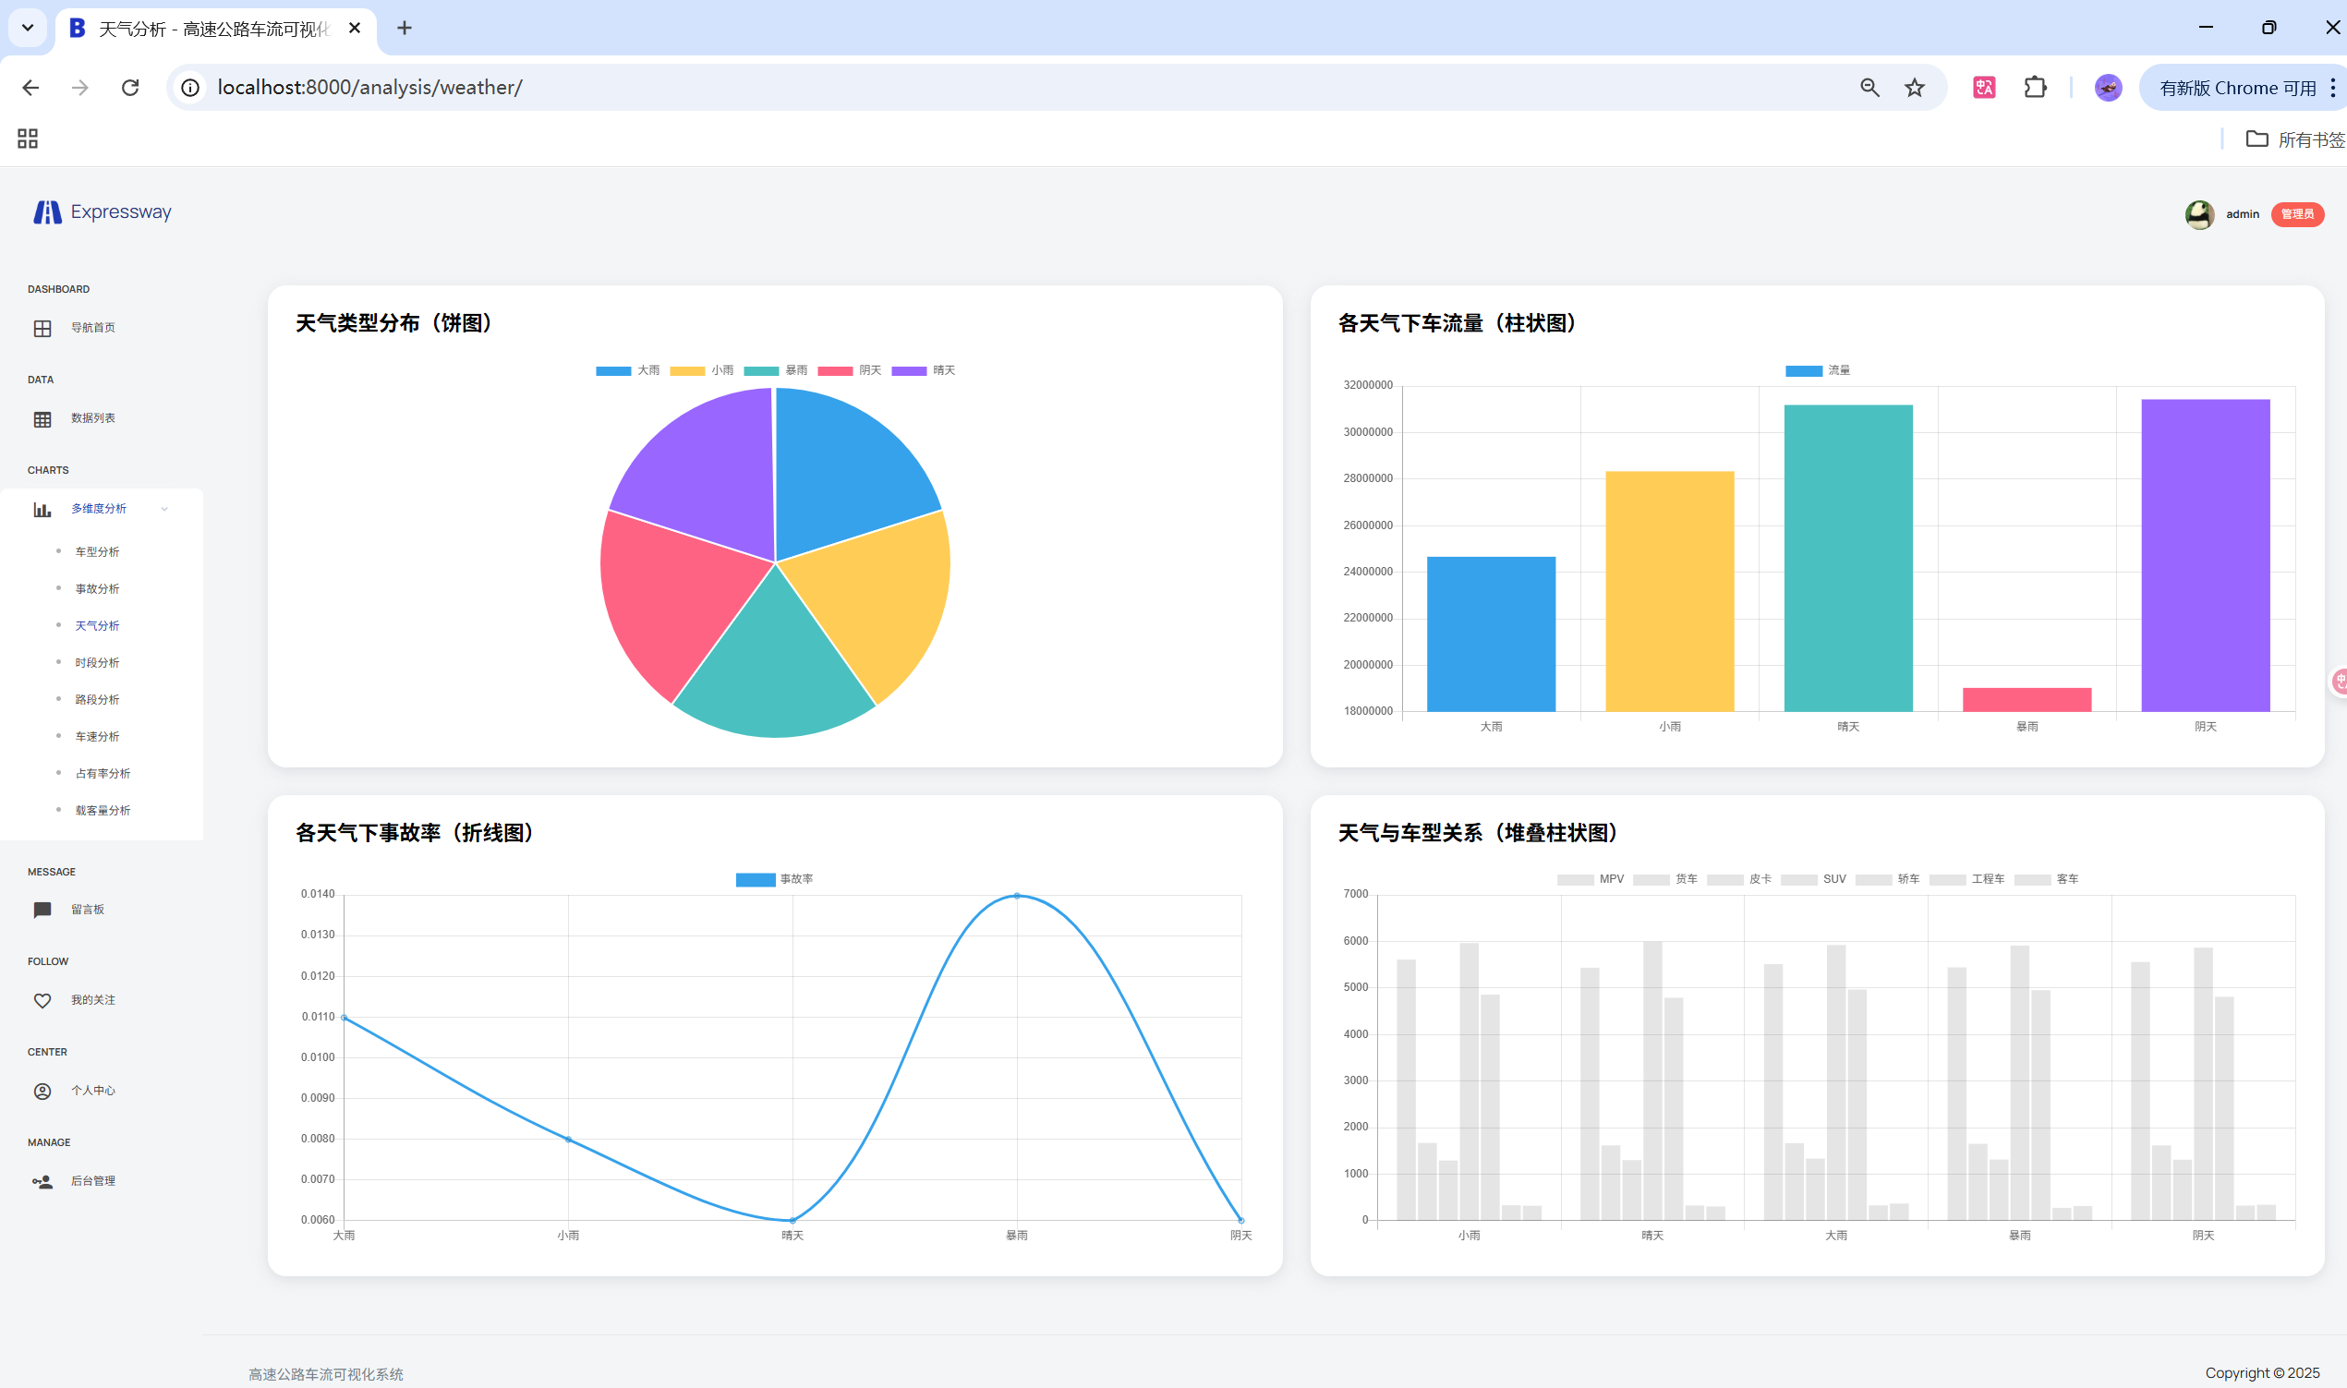Viewport: 2347px width, 1388px height.
Task: Toggle the 货车 legend in the stacked chart
Action: pyautogui.click(x=1665, y=880)
